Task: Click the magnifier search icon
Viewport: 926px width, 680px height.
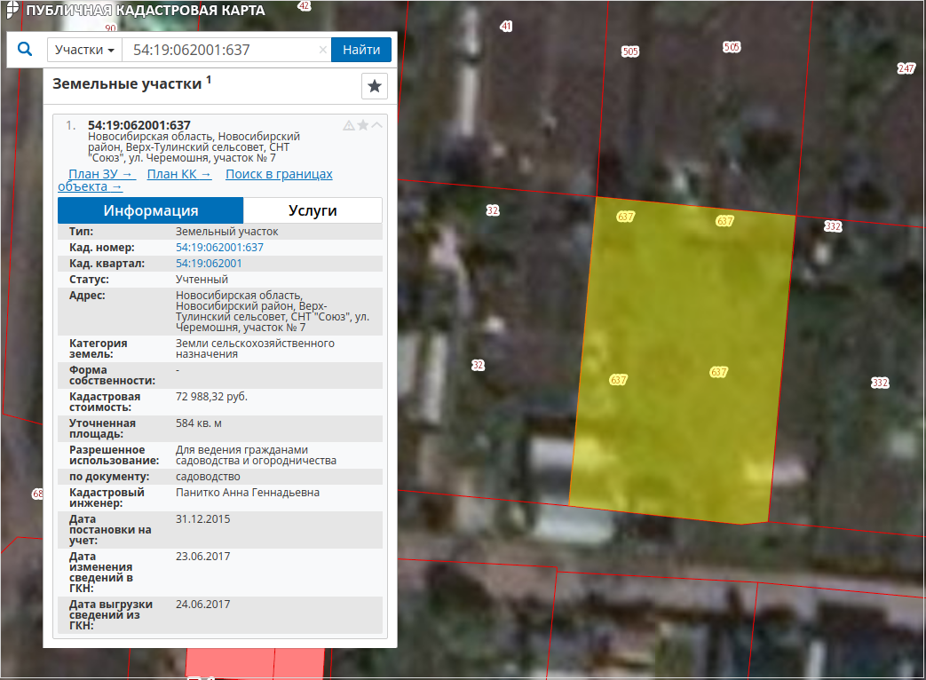Action: point(25,49)
